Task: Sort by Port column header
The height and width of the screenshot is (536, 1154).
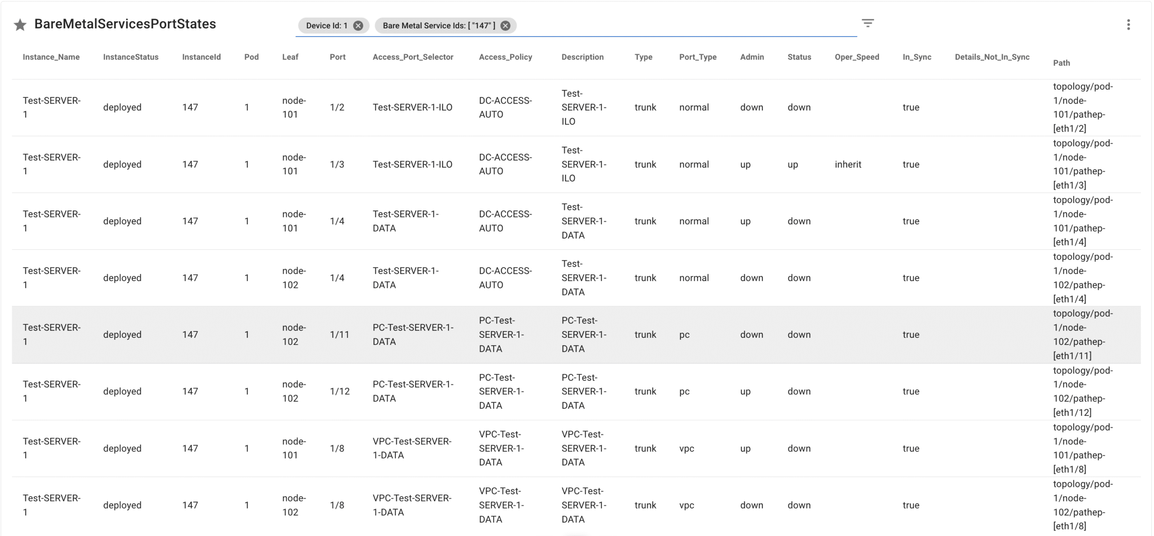Action: point(337,57)
